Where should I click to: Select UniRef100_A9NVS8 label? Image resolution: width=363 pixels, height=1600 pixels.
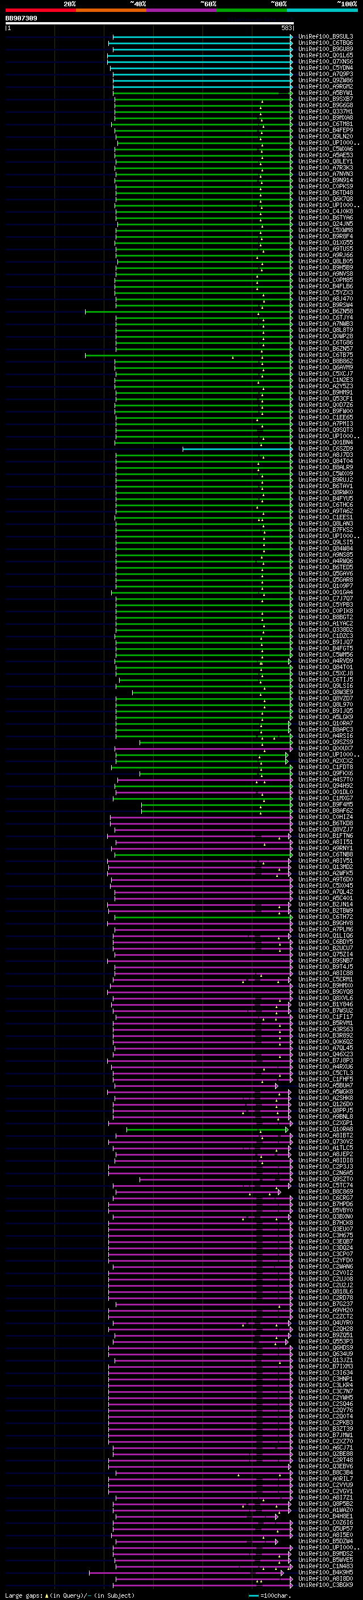[x=326, y=274]
